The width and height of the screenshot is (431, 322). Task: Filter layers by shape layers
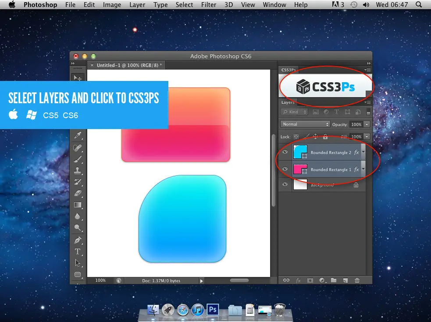[x=347, y=112]
